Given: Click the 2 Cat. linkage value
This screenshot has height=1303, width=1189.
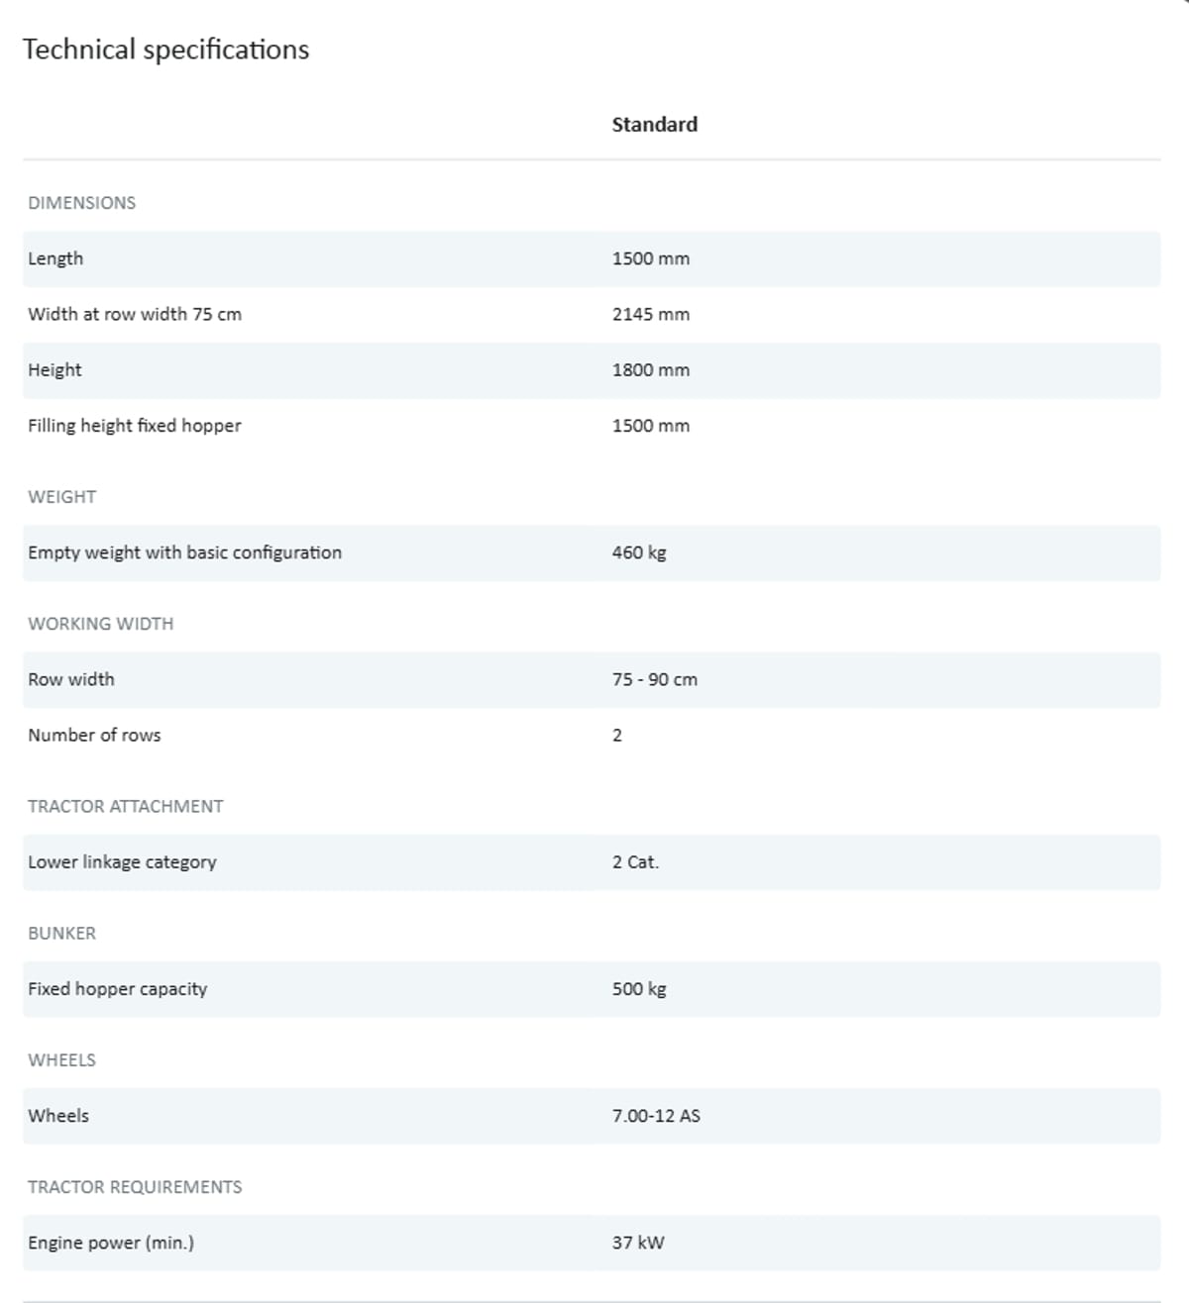Looking at the screenshot, I should point(635,861).
